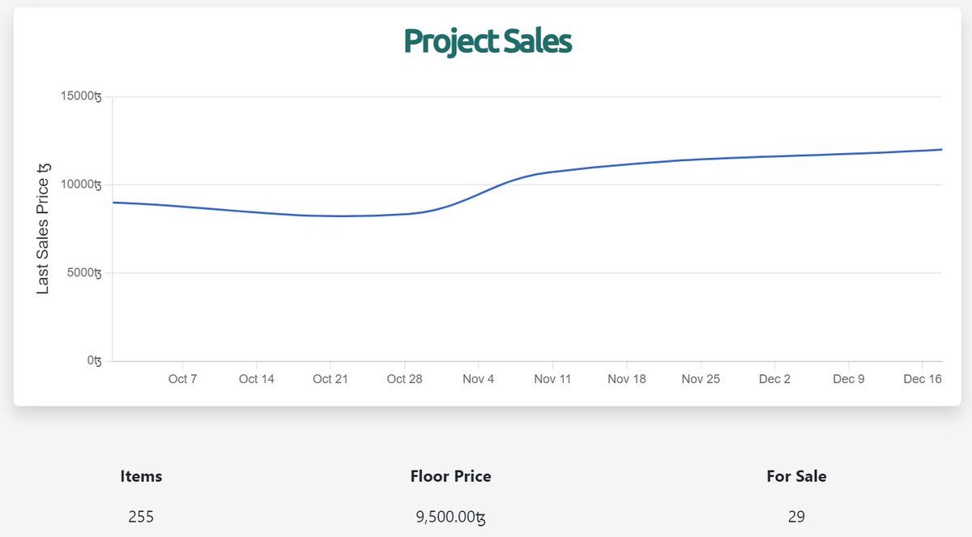The image size is (972, 537).
Task: Click the For Sale stat heading
Action: point(796,476)
